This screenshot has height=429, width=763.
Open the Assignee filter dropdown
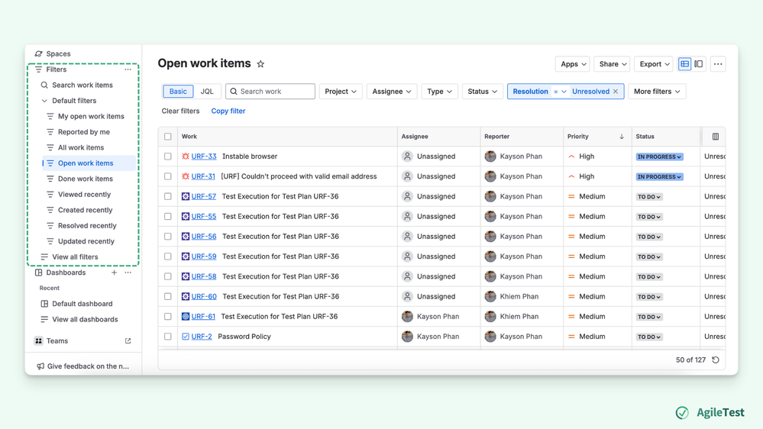[392, 92]
